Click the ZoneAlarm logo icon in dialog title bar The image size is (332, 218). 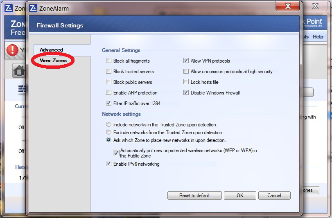click(34, 8)
